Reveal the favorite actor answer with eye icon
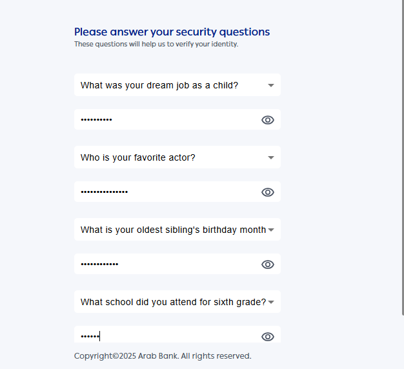404x369 pixels. click(x=268, y=192)
